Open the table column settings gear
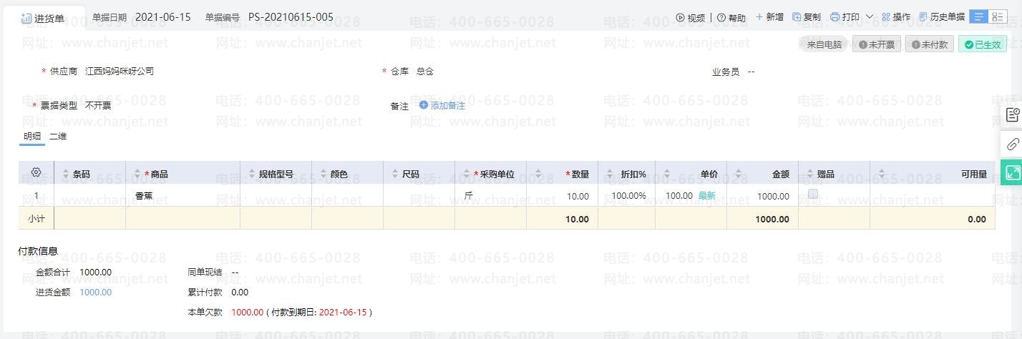This screenshot has height=339, width=1022. [36, 173]
